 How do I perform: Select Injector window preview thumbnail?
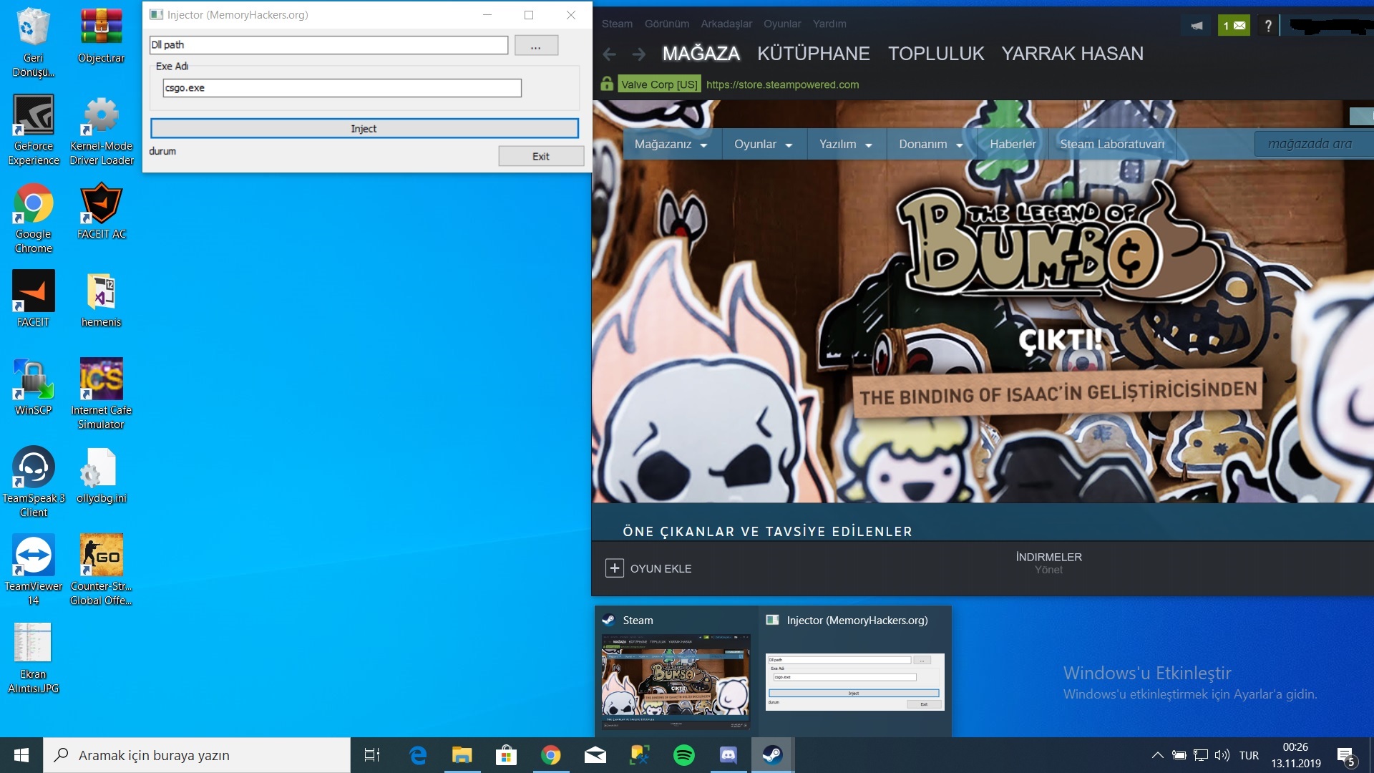pos(855,682)
